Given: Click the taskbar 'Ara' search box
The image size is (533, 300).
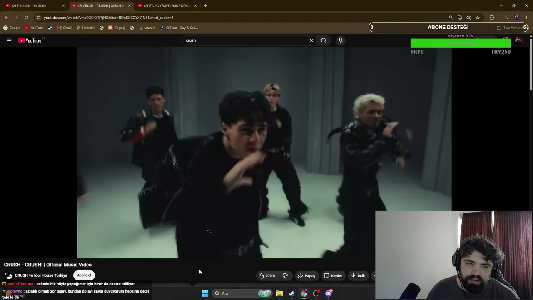Looking at the screenshot, I should point(243,293).
